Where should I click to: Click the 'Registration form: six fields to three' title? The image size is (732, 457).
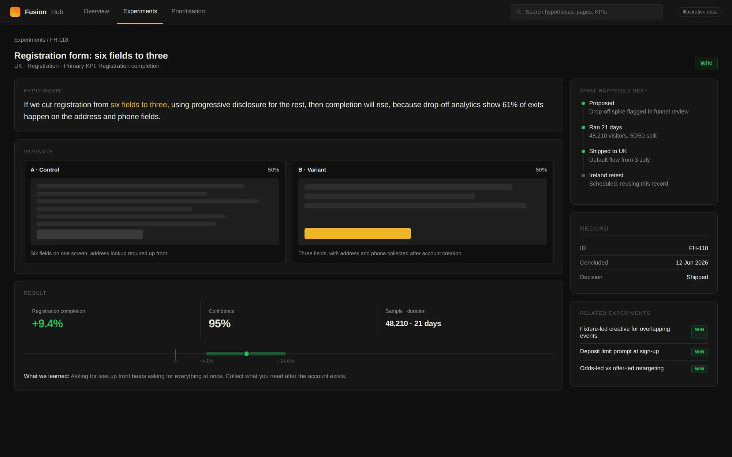[x=91, y=56]
